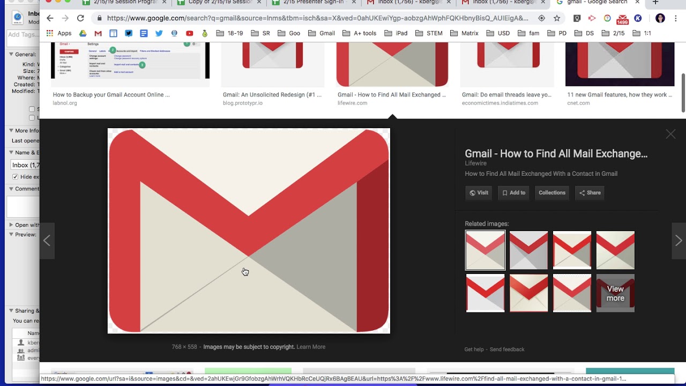Click the location icon in the address bar
The height and width of the screenshot is (386, 686).
(541, 18)
